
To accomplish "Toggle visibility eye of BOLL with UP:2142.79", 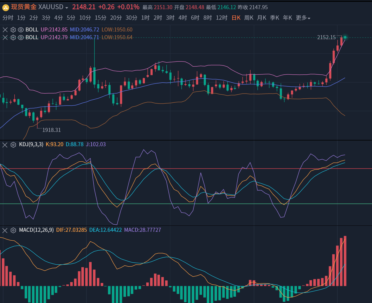I will tap(21, 37).
